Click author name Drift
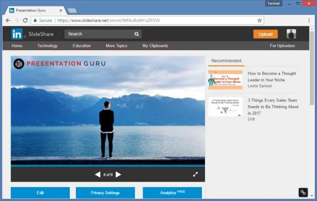This screenshot has width=317, height=201. point(251,119)
